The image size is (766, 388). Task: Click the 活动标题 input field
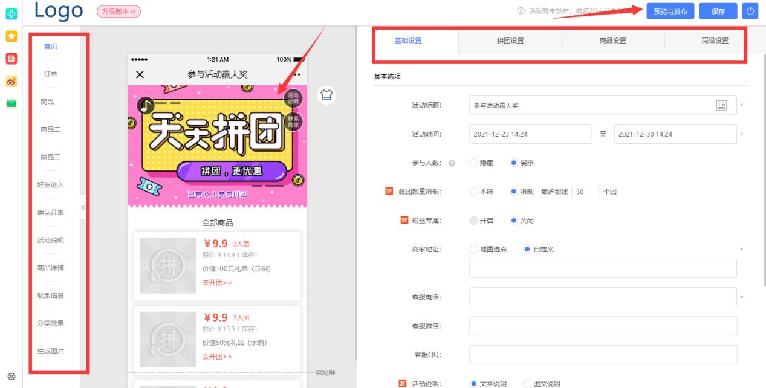pyautogui.click(x=603, y=105)
